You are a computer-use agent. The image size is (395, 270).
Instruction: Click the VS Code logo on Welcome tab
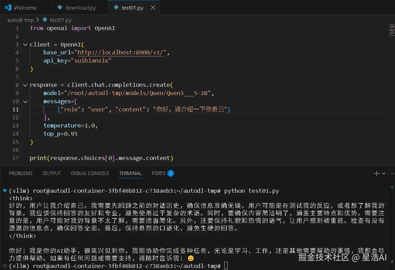pos(8,7)
